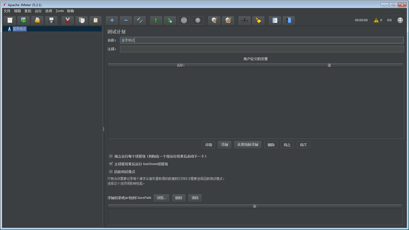The height and width of the screenshot is (230, 409).
Task: Click the 添加 variable button
Action: click(224, 145)
